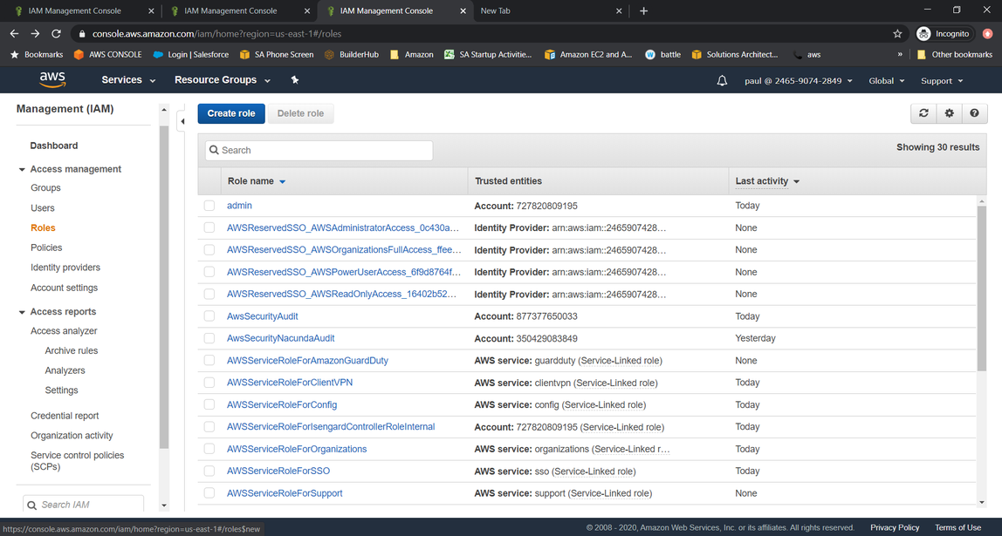Click the browser back arrow
Image resolution: width=1002 pixels, height=536 pixels.
click(14, 34)
